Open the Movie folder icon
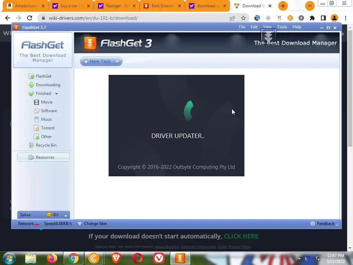Screen dimensions: 353x265 coord(37,102)
